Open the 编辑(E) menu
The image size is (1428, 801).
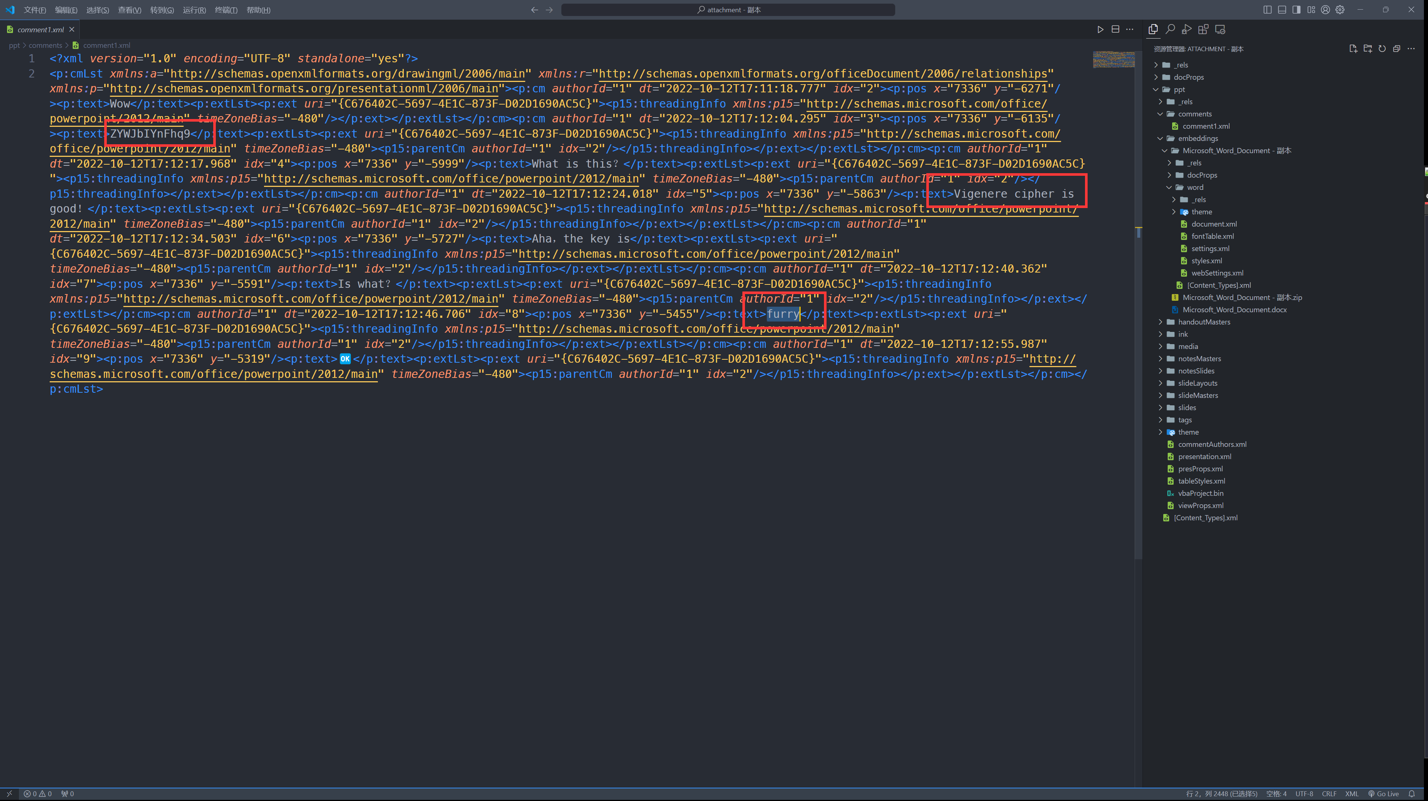click(x=66, y=10)
